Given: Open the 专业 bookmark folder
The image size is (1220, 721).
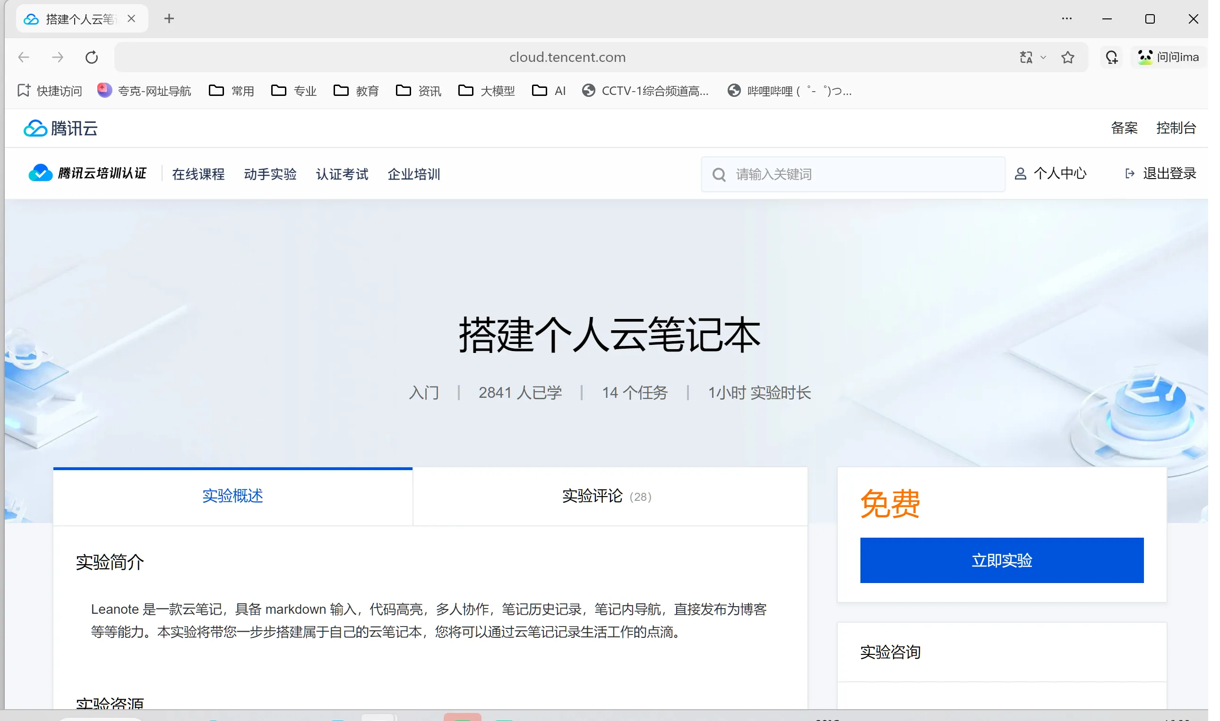Looking at the screenshot, I should pos(293,91).
